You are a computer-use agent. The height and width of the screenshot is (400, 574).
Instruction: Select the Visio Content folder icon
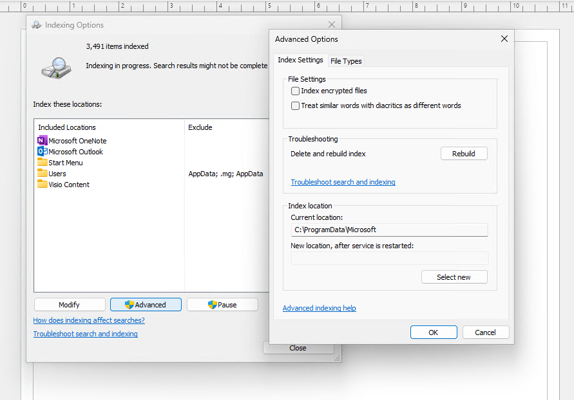pyautogui.click(x=43, y=184)
